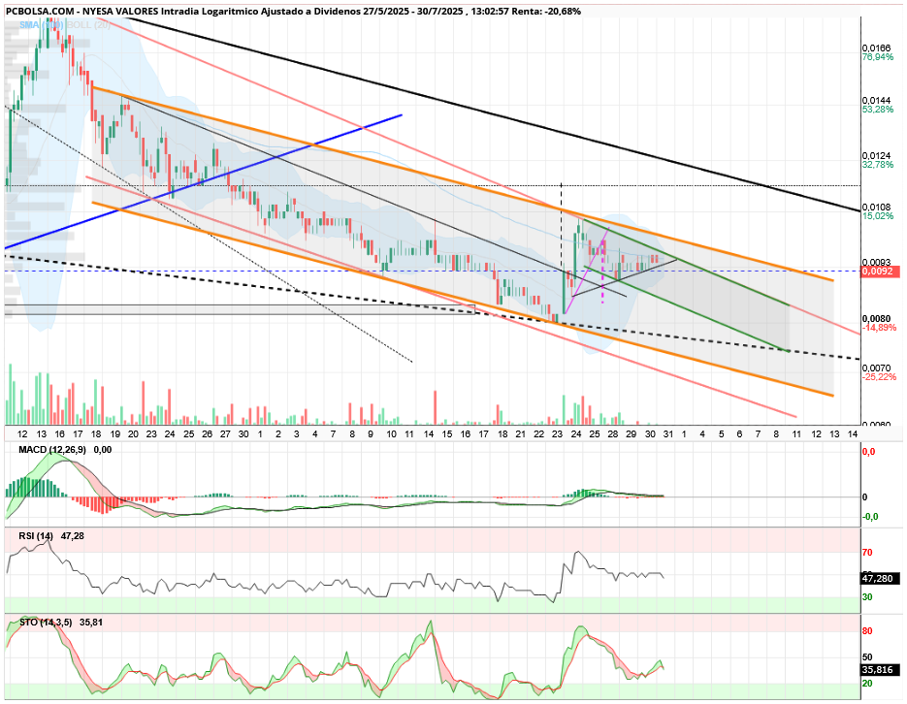
Task: Select the MACD (12,26,9) indicator label
Action: [x=52, y=450]
